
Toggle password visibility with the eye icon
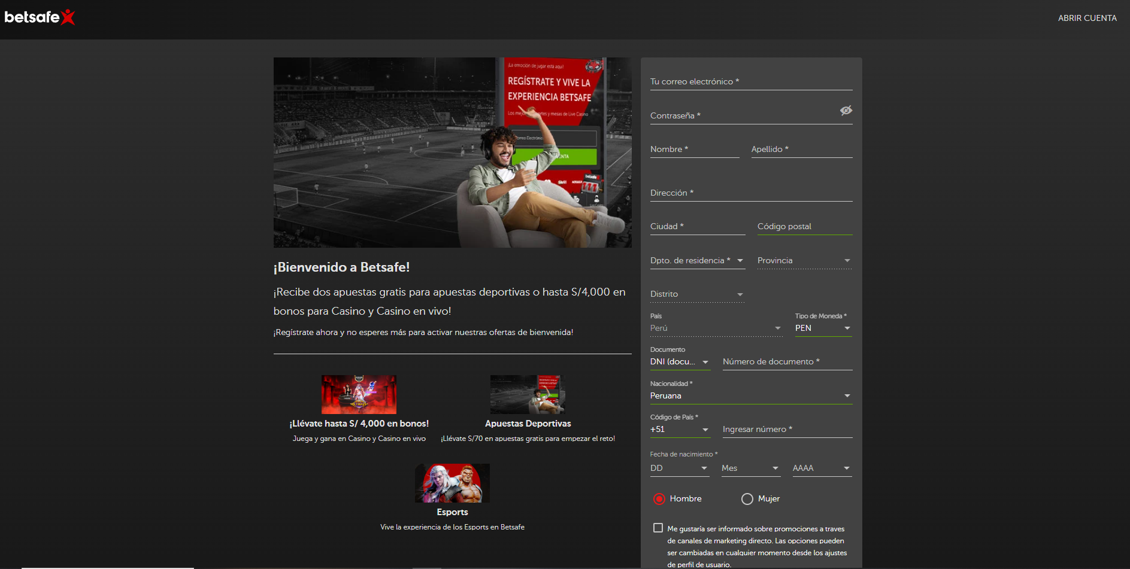click(x=846, y=111)
